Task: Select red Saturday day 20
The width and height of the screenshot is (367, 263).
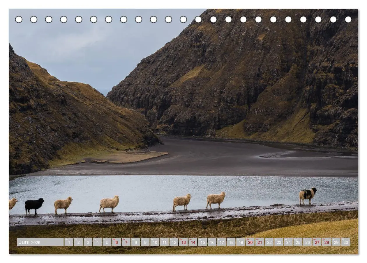Action: (x=250, y=242)
